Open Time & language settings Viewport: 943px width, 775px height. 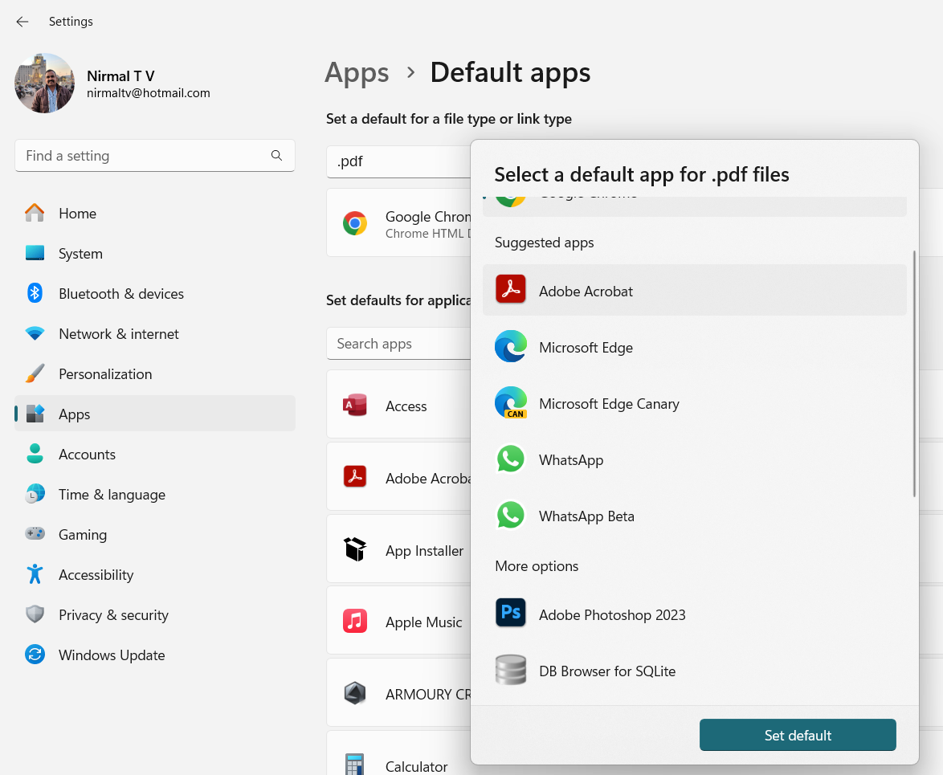pyautogui.click(x=154, y=495)
